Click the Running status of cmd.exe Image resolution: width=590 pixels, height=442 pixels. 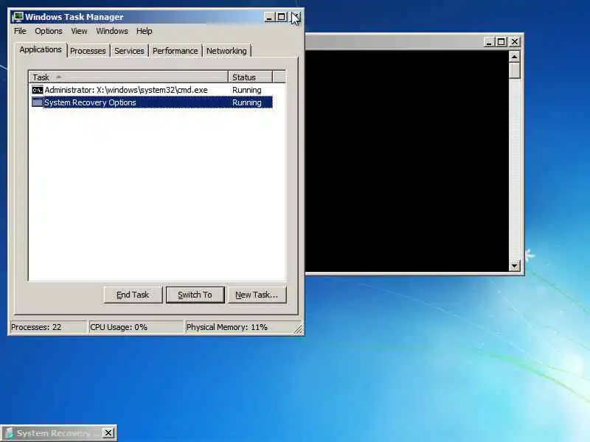tap(247, 90)
